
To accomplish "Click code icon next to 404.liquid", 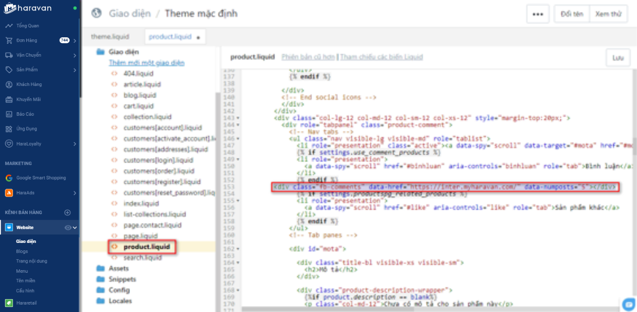I will (114, 74).
